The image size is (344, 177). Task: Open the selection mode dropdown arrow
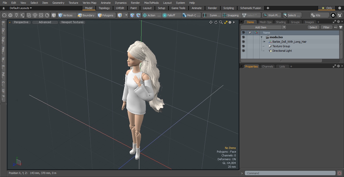[x=126, y=15]
